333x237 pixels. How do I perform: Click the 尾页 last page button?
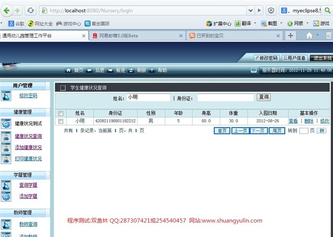(277, 131)
